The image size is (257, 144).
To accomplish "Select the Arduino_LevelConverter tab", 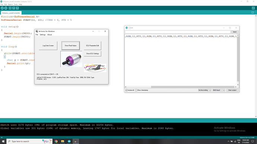I will tap(11, 13).
